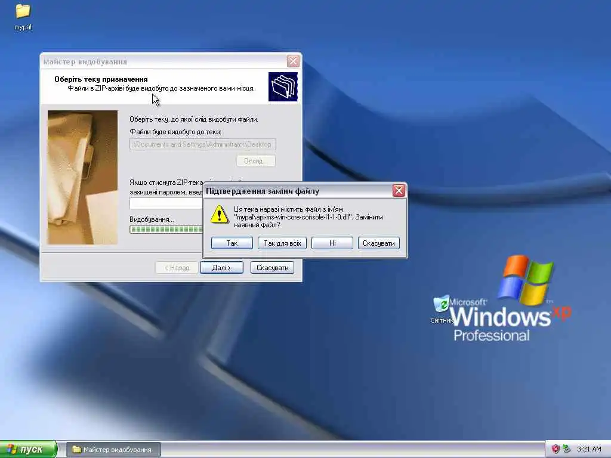Click the extraction progress bar
The image size is (611, 458).
166,230
